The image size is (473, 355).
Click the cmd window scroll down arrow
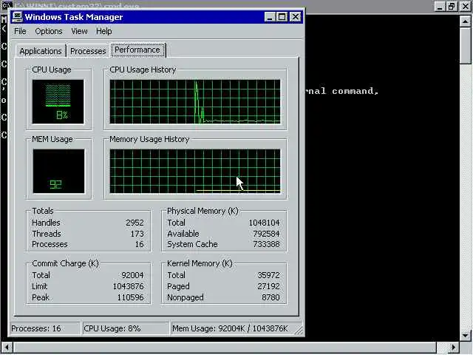tap(465, 335)
